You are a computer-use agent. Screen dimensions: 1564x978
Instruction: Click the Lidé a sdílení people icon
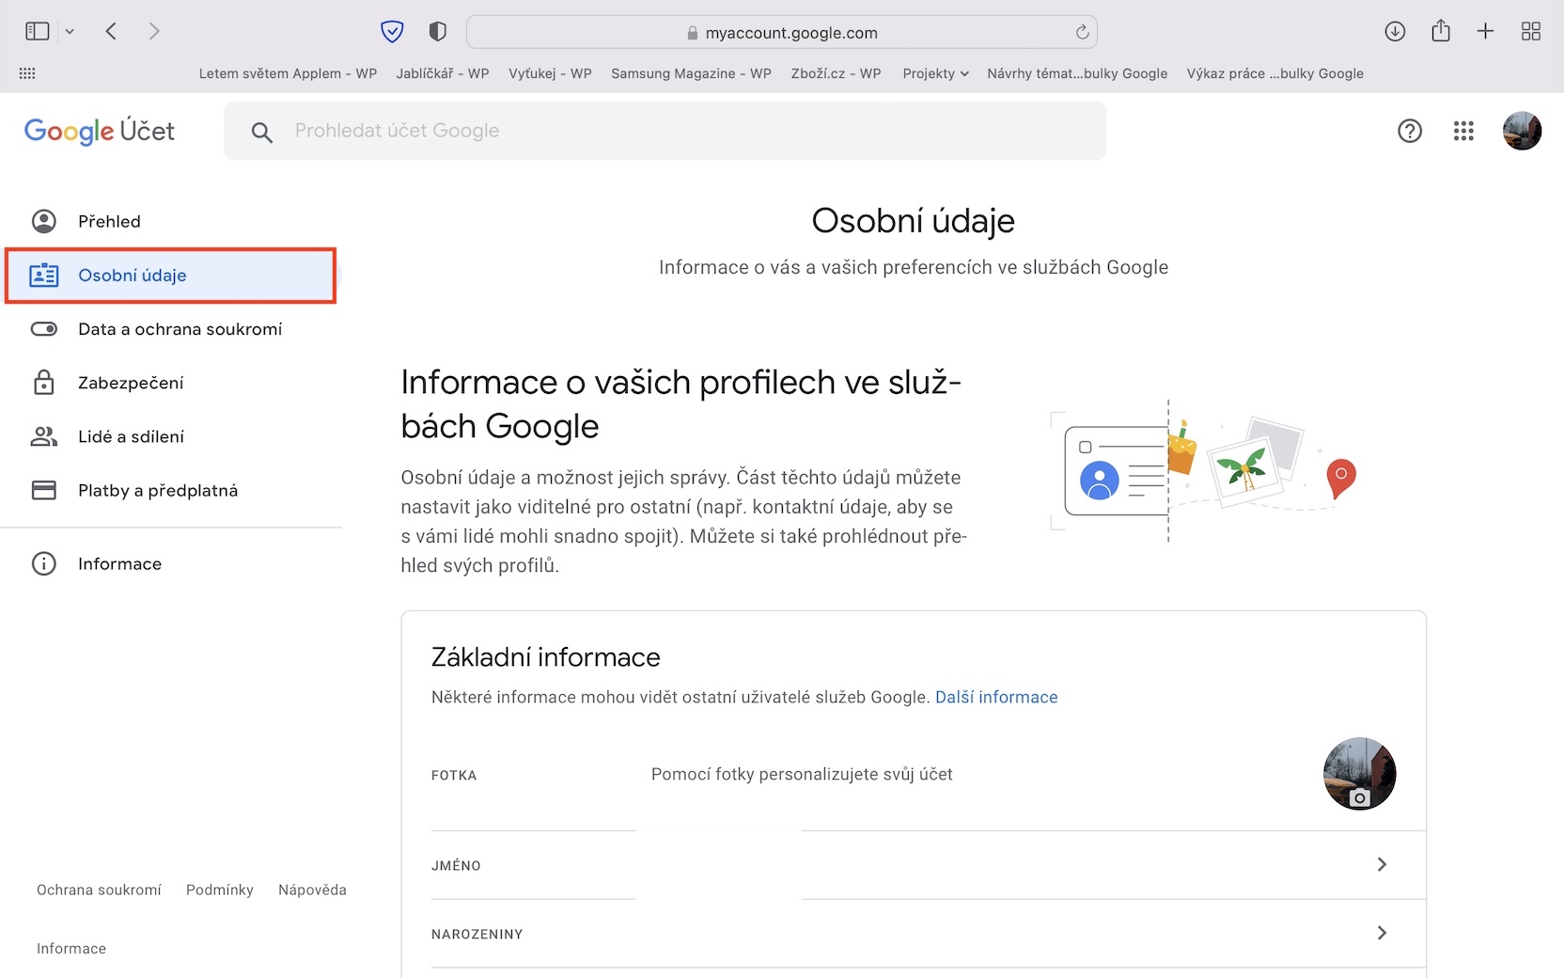pos(44,436)
